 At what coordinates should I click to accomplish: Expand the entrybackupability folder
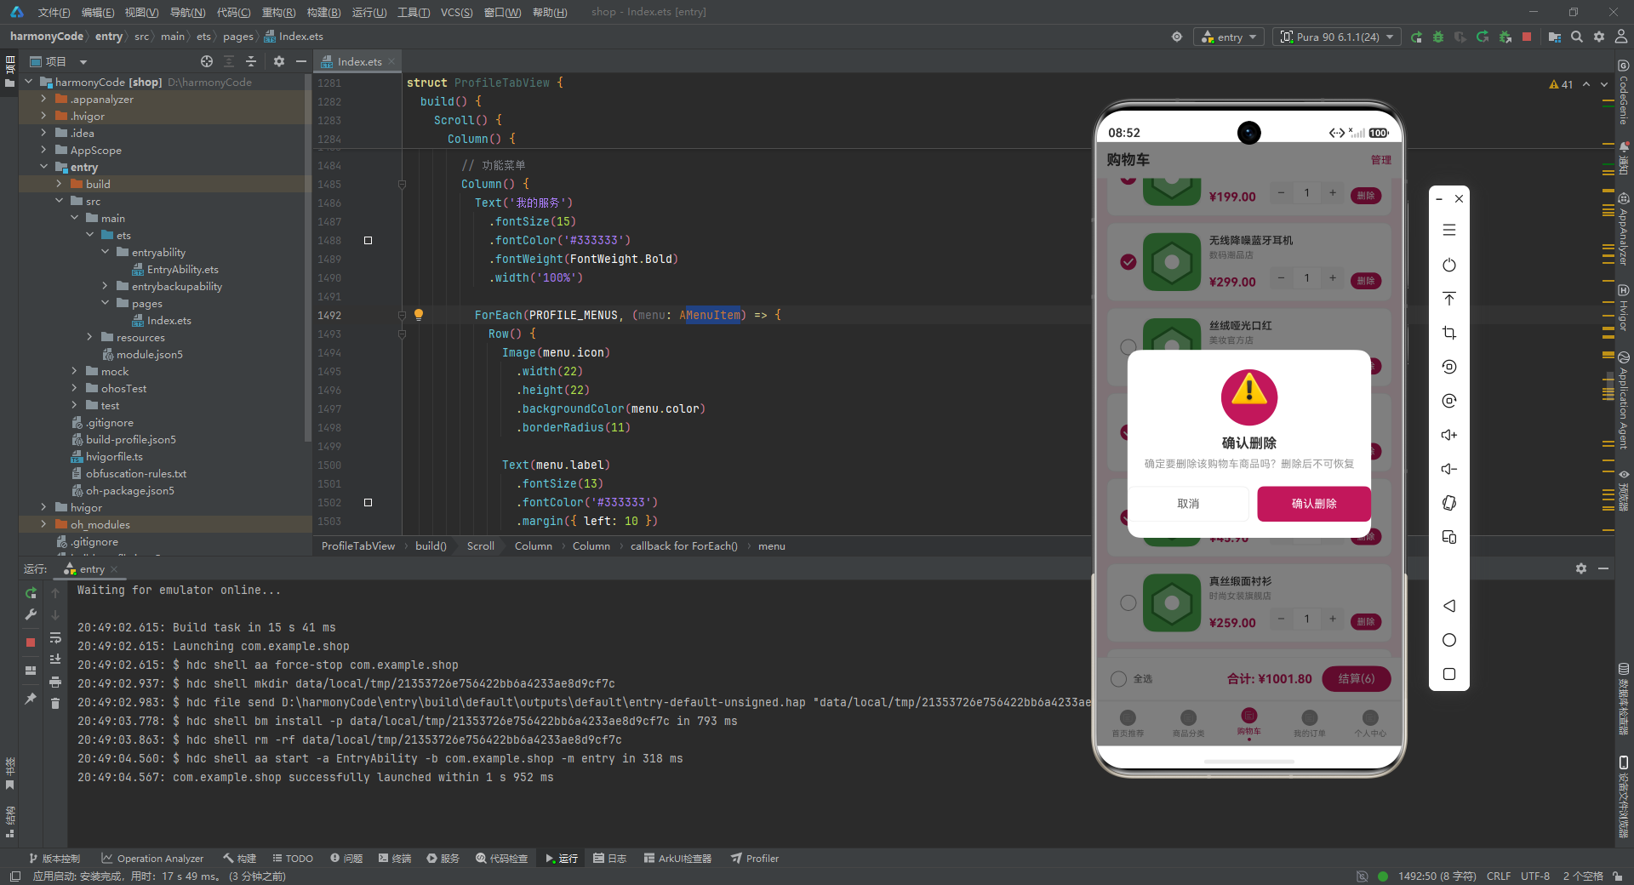(x=105, y=286)
